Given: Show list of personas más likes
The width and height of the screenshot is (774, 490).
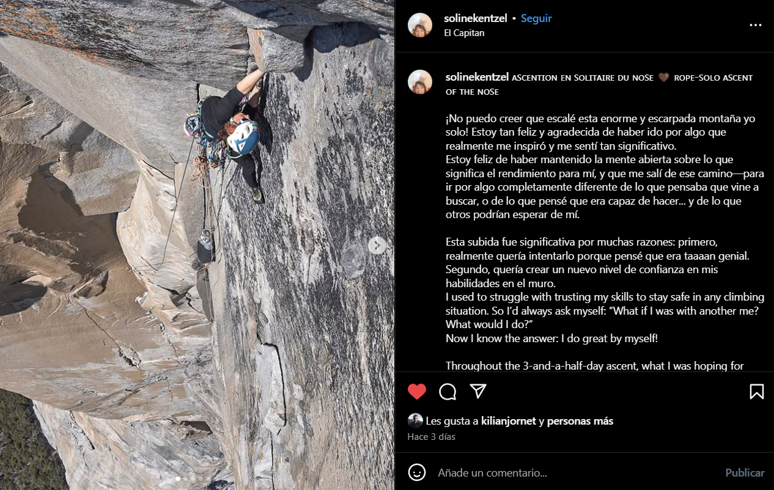Looking at the screenshot, I should [x=580, y=421].
